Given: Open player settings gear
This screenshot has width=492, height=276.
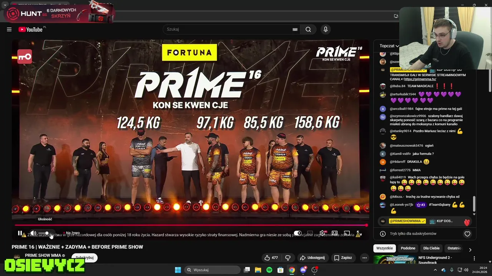Looking at the screenshot, I should (322, 233).
